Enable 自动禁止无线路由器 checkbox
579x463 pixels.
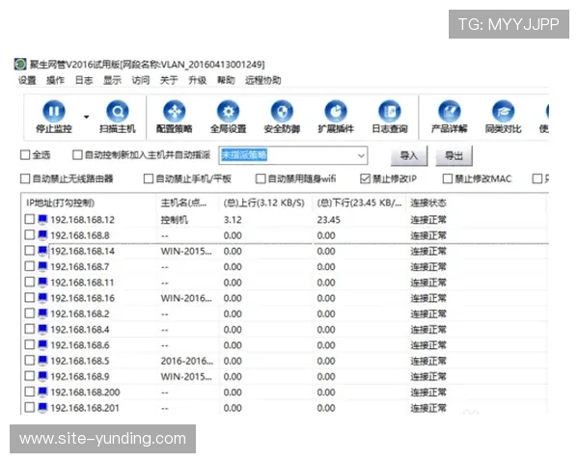(25, 178)
